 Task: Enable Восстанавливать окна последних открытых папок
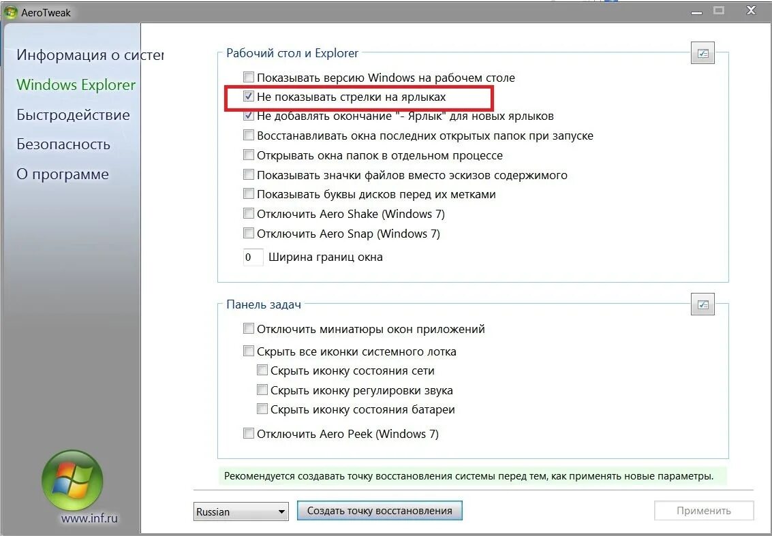click(x=249, y=136)
